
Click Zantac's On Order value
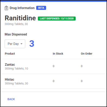pos(82,66)
